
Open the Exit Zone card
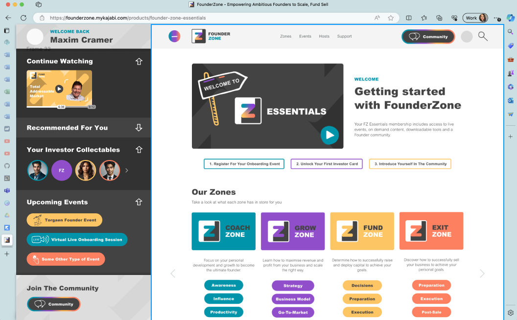pos(431,230)
